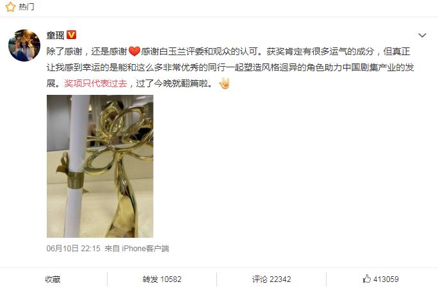Open the 童瑶 username link
This screenshot has height=291, width=438.
coord(55,35)
